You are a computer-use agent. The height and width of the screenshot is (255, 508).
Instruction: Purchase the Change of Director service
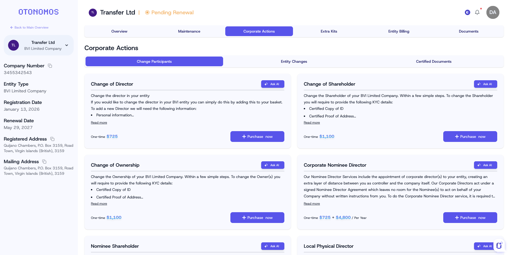point(257,136)
